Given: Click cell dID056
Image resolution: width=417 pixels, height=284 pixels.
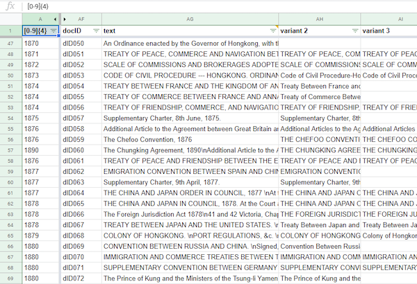Looking at the screenshot, I should (x=81, y=107).
